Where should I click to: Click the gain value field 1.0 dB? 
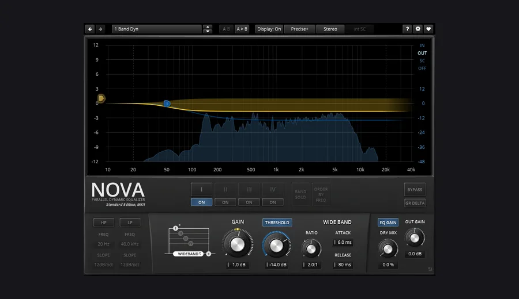238,264
